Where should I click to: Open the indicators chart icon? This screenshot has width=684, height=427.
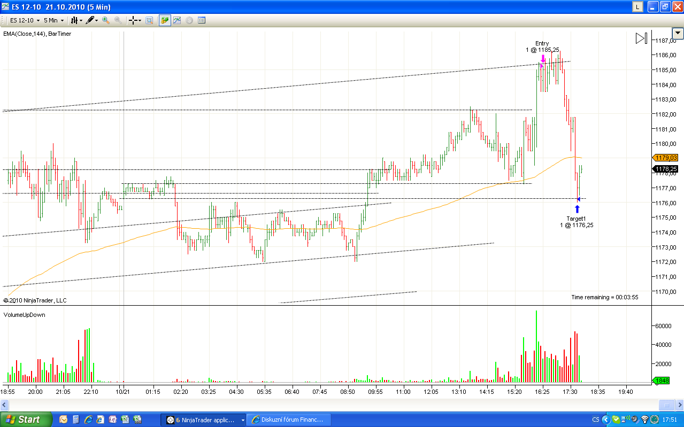[176, 20]
